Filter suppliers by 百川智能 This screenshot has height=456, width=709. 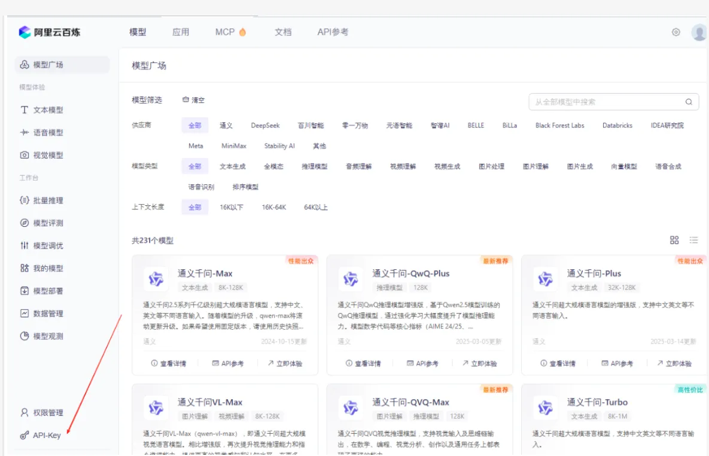311,125
